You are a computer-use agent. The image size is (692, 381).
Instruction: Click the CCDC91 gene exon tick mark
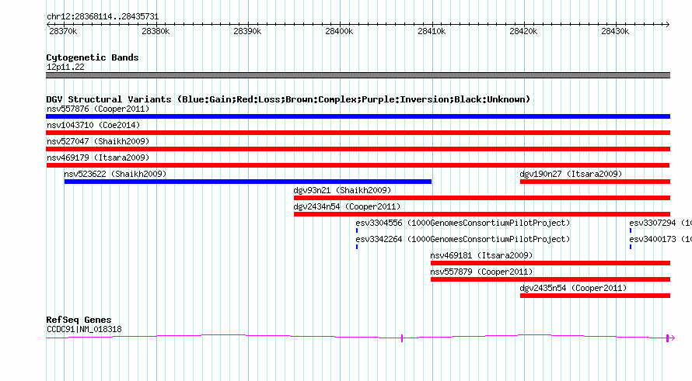402,338
